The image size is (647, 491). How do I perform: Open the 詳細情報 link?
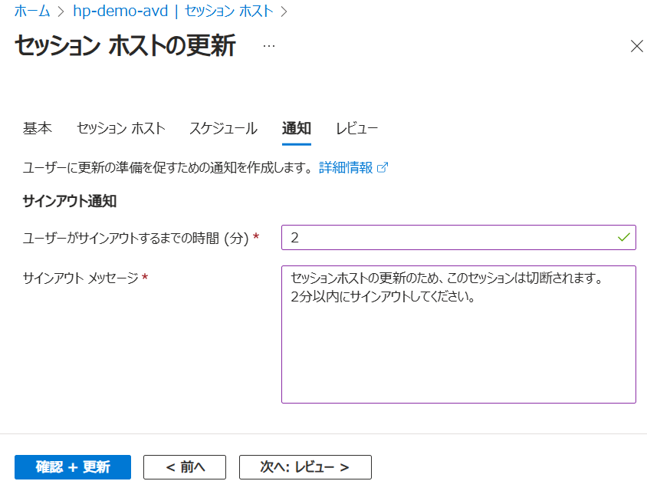[x=346, y=168]
